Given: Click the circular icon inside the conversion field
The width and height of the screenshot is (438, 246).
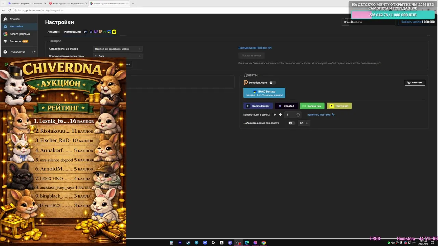Looking at the screenshot, I should tap(298, 115).
